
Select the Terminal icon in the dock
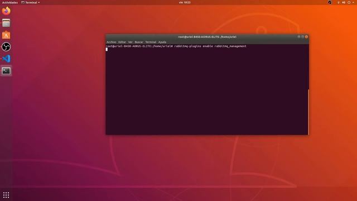[x=6, y=71]
